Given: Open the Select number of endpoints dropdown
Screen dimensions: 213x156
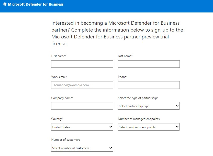Looking at the screenshot, I should (149, 127).
